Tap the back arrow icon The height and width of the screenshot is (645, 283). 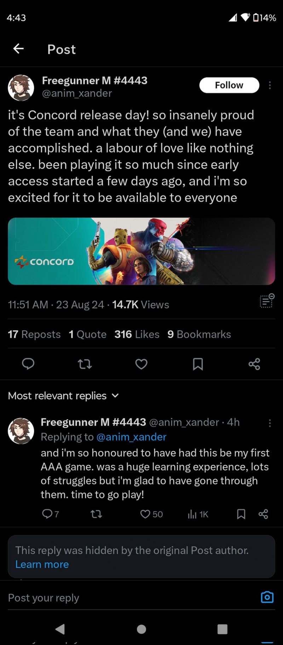pyautogui.click(x=18, y=49)
